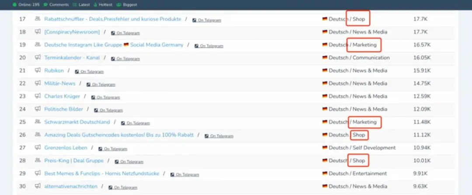Click On Telegram link for Militär-News

click(x=101, y=84)
